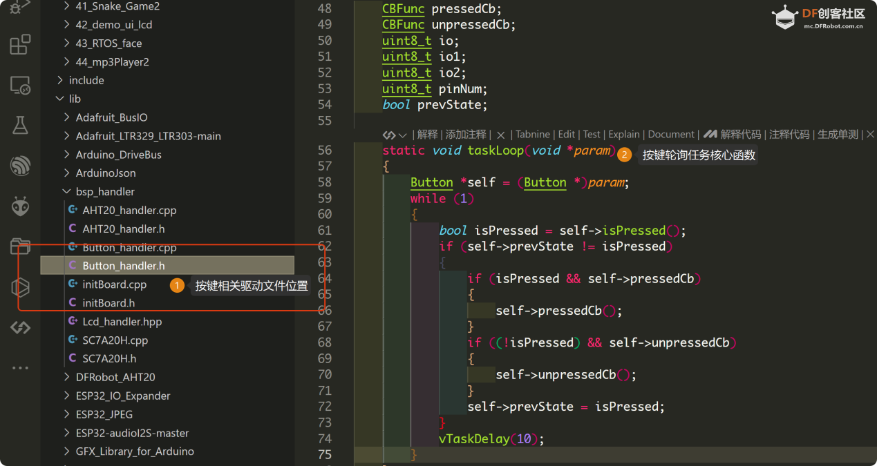
Task: Click the hexagon play icon in activity bar
Action: 20,287
